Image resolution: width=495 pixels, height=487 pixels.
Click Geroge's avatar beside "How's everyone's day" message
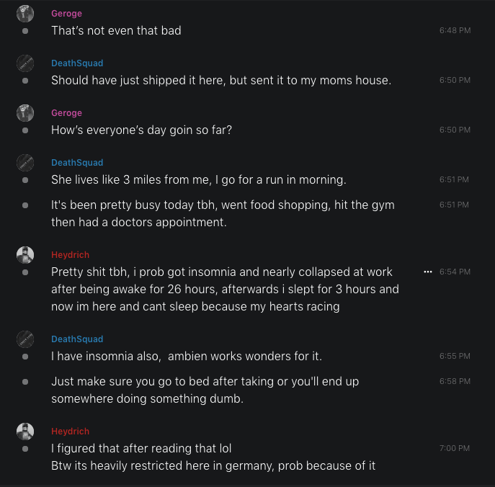[x=25, y=113]
